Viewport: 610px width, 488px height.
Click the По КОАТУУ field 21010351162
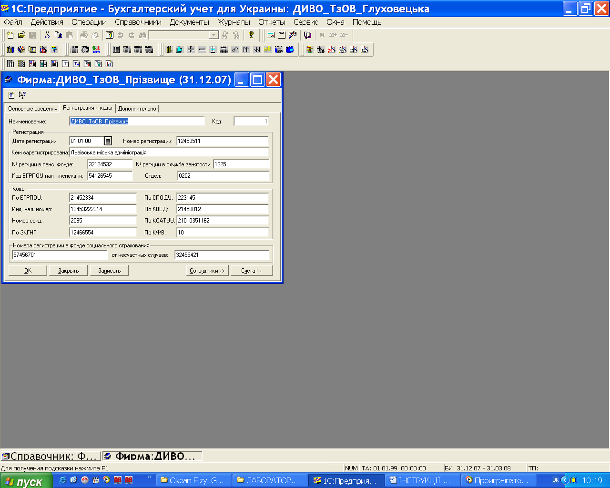[223, 221]
